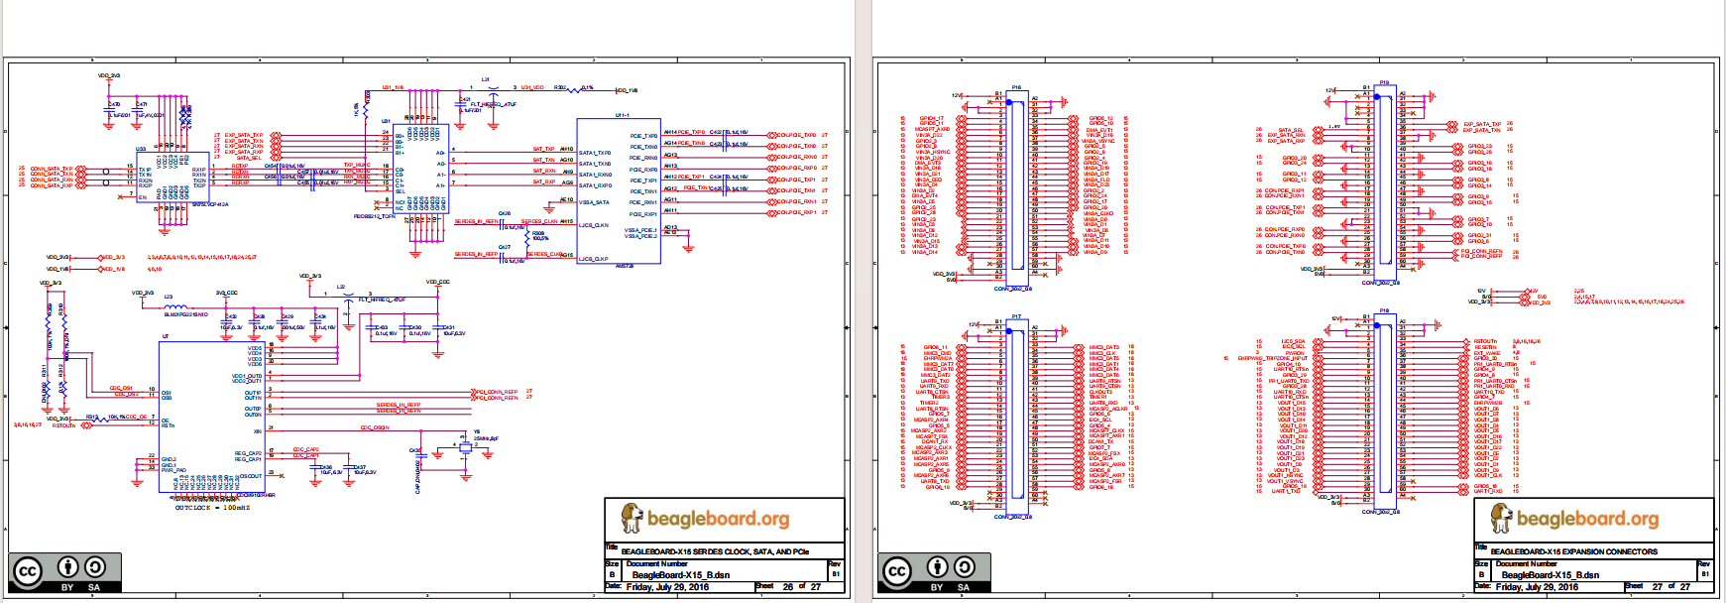Click the 'EXT_WAKE' signal on P18

1487,353
